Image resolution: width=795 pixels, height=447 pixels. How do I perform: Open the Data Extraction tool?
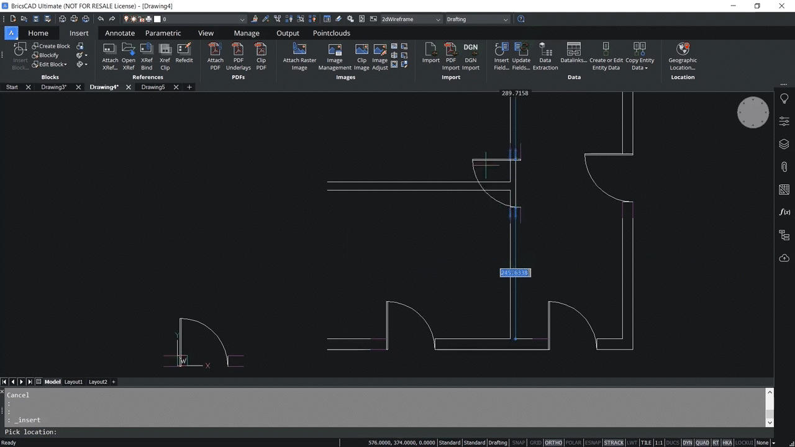coord(545,56)
